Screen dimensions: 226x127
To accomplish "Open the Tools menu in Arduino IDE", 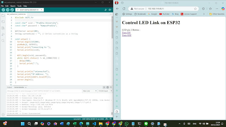I will [19, 6].
